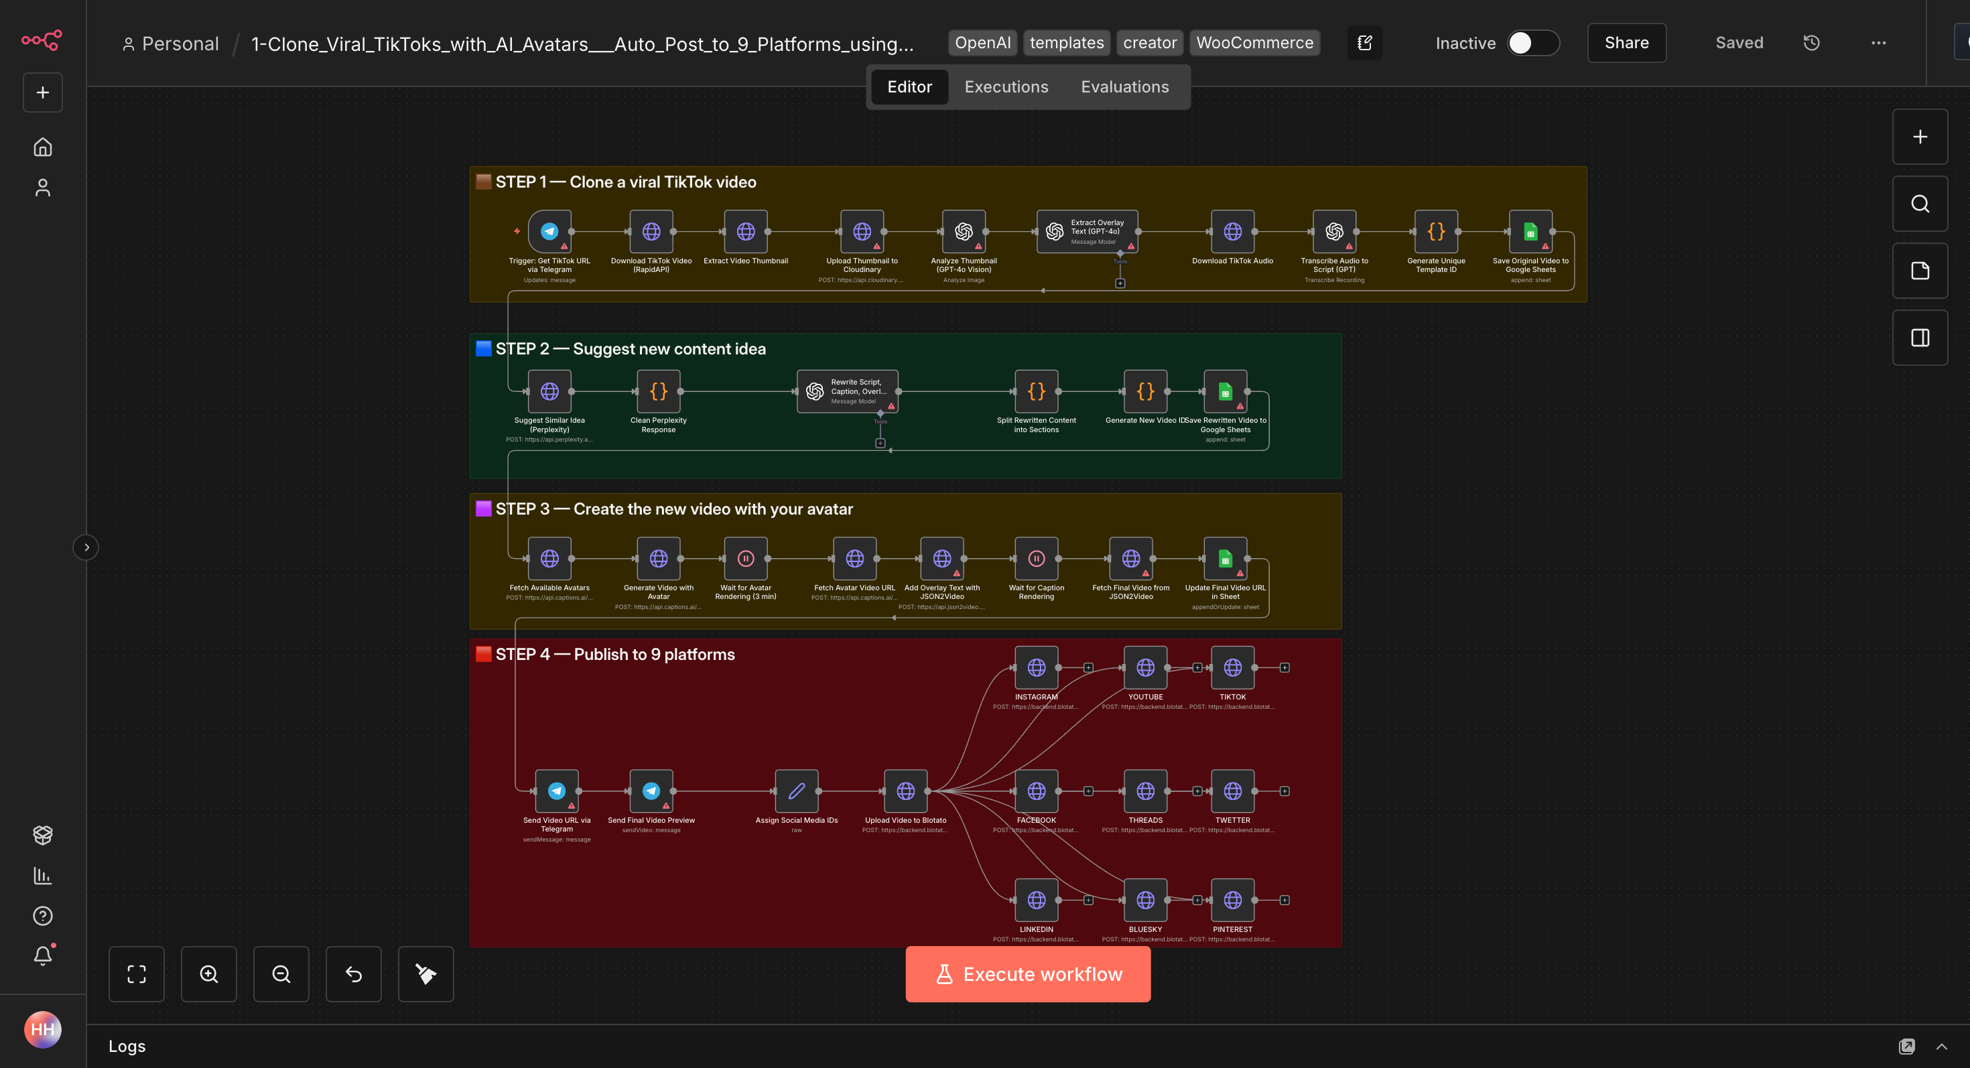Open the Telegram trigger node
Viewport: 1970px width, 1068px height.
pos(549,231)
